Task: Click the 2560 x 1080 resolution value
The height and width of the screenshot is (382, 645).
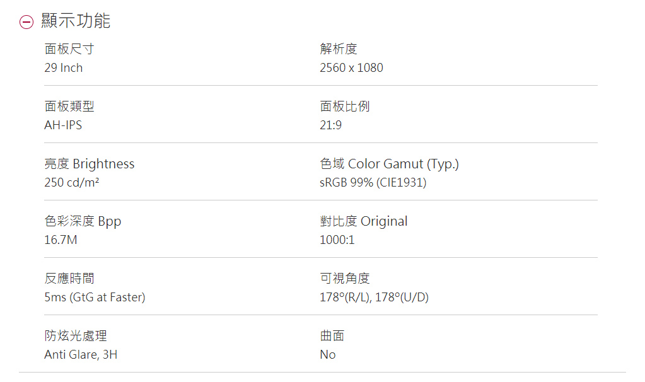Action: tap(351, 67)
